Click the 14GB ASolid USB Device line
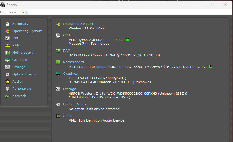The width and height of the screenshot is (233, 142). (x=99, y=97)
